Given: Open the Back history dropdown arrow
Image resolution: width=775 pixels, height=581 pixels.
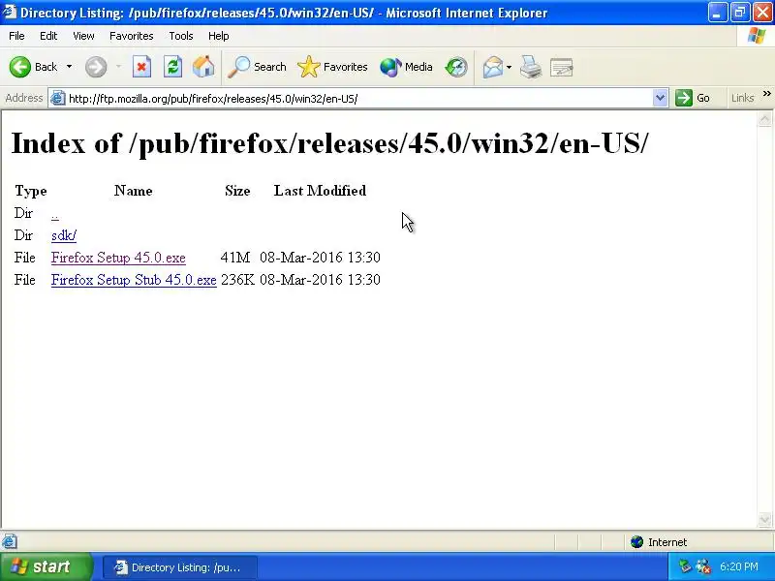Looking at the screenshot, I should (x=69, y=67).
